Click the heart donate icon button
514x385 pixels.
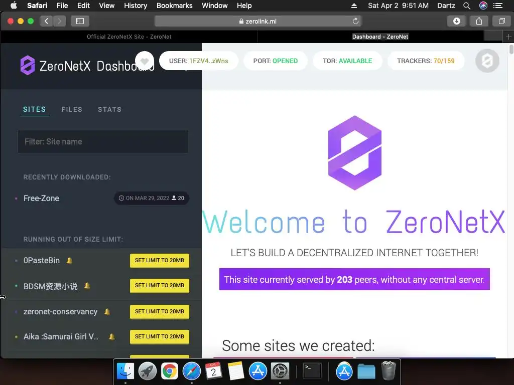pyautogui.click(x=145, y=61)
